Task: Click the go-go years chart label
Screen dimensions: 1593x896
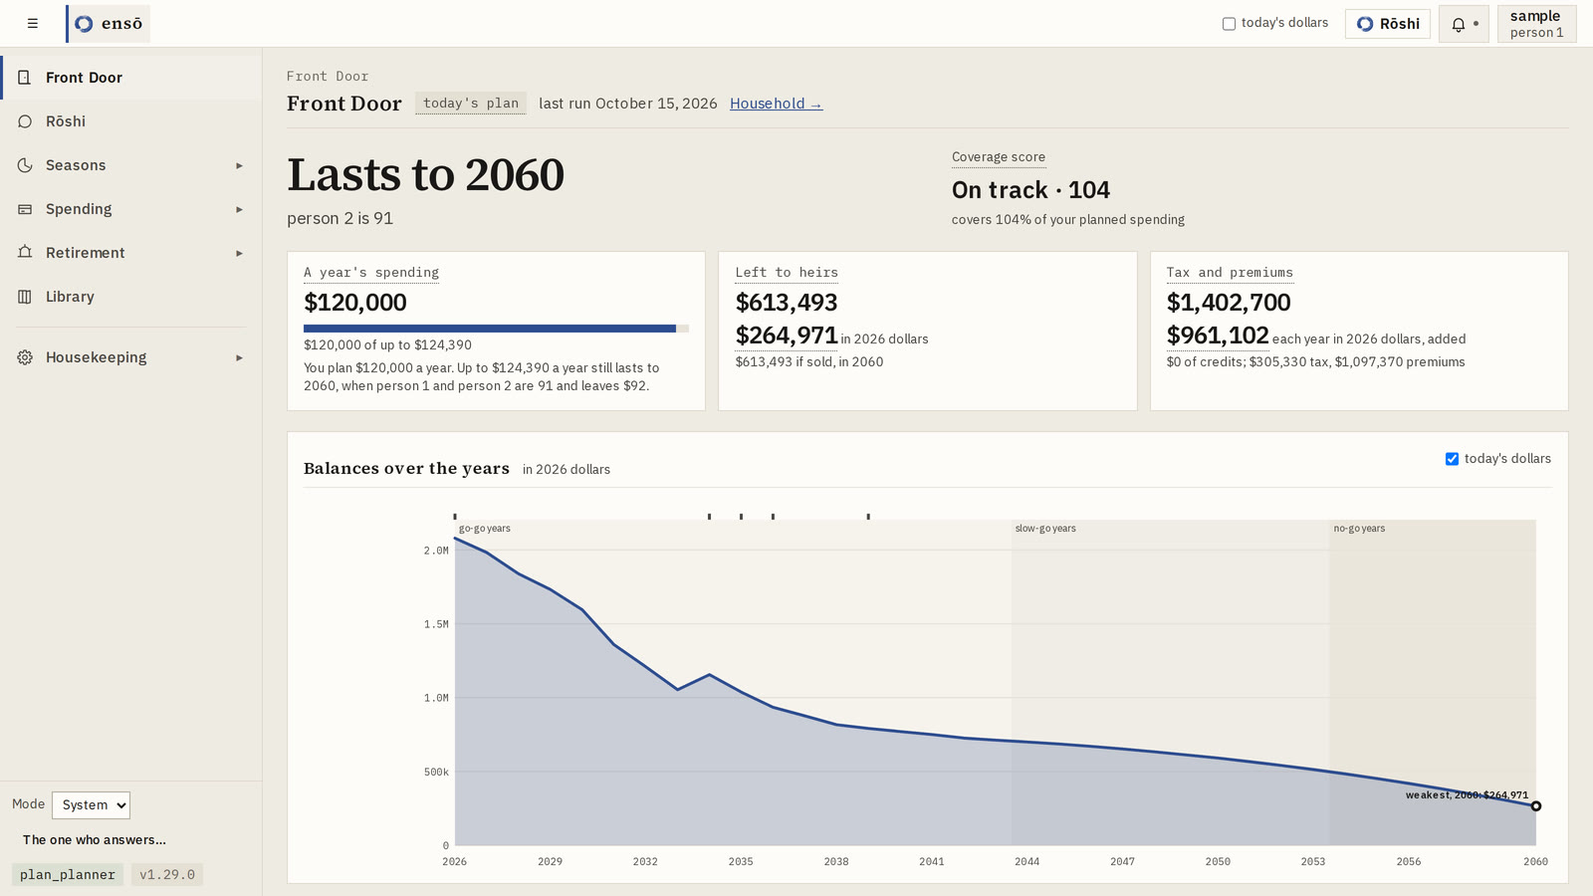Action: click(x=485, y=529)
